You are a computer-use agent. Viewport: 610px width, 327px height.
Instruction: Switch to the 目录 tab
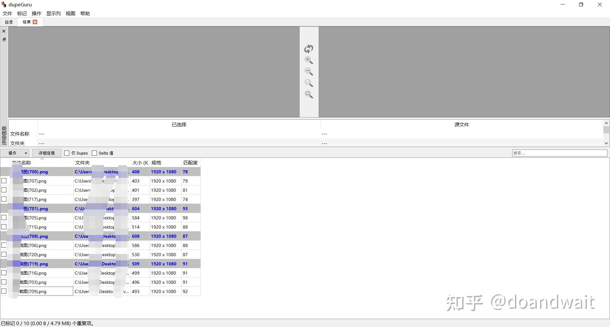tap(9, 22)
